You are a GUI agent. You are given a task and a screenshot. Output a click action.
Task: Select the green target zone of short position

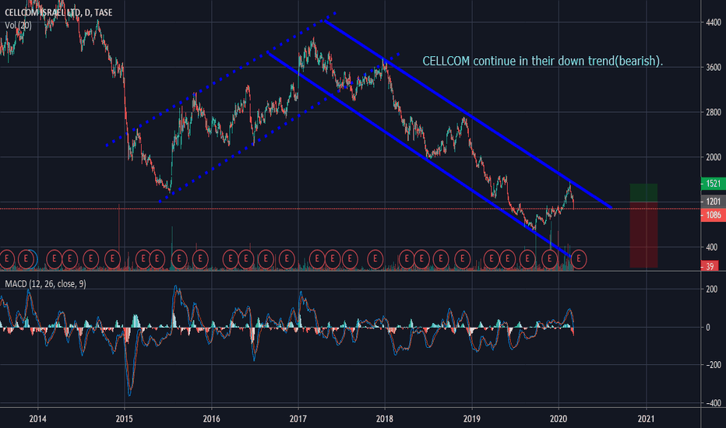point(643,193)
